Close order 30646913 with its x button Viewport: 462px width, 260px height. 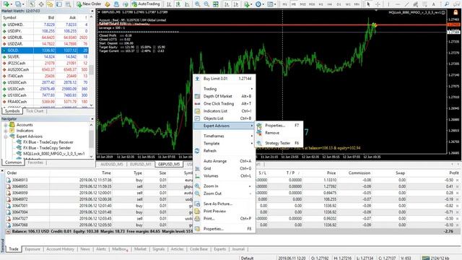pos(457,180)
